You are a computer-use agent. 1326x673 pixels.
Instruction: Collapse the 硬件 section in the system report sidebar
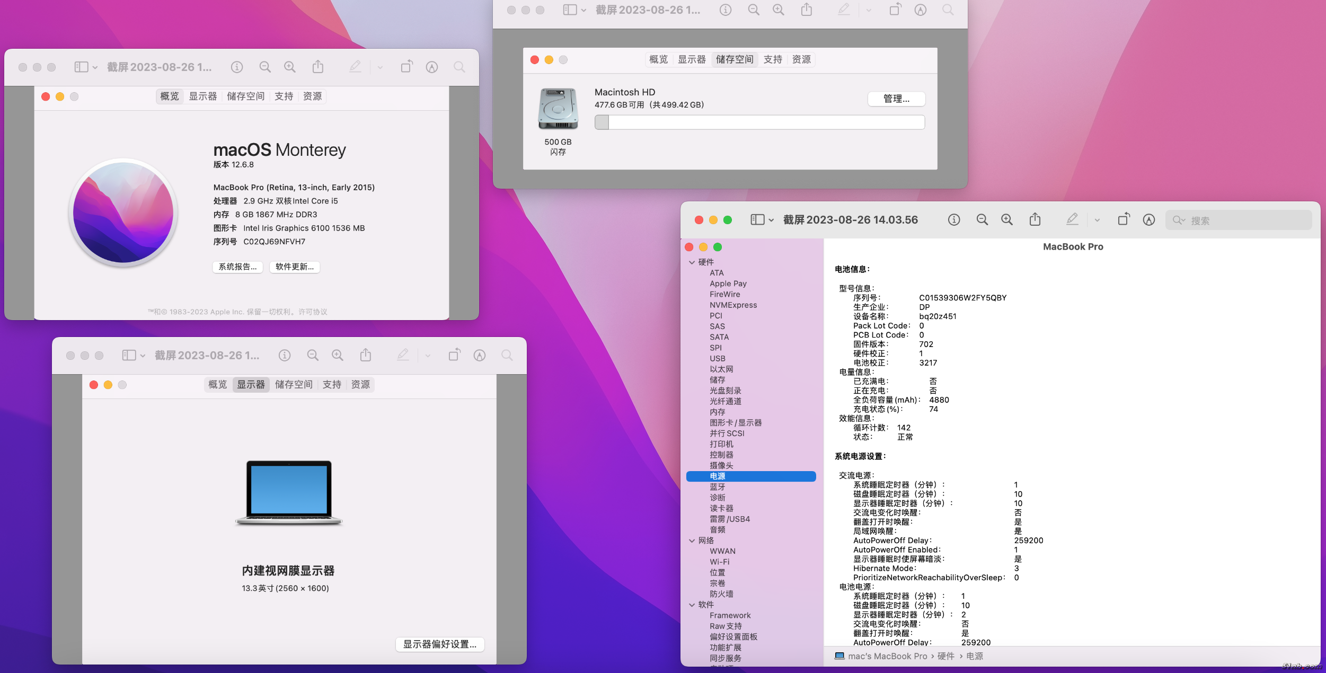pos(692,262)
